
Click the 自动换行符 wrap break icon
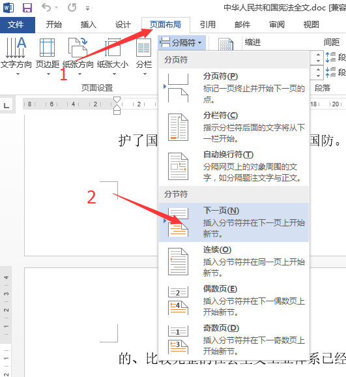tap(178, 166)
